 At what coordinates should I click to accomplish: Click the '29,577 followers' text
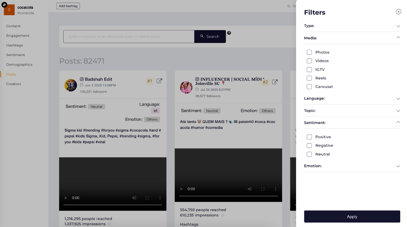click(209, 96)
